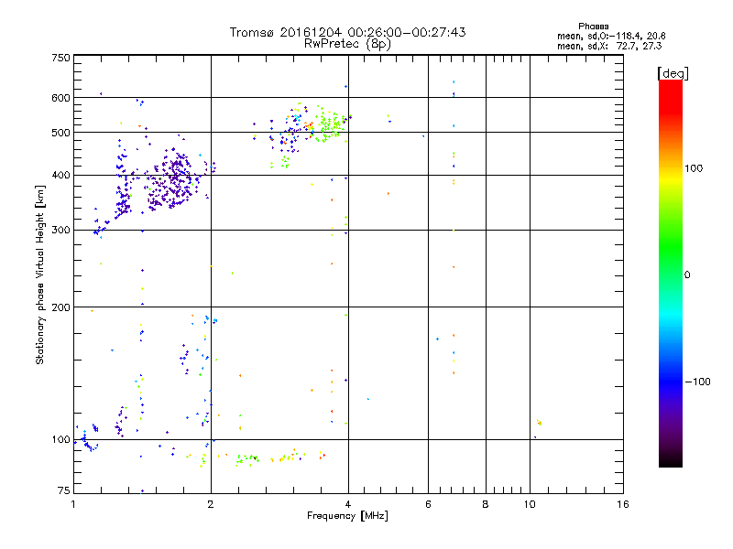Click the x-axis tick label '4'
Viewport: 733px width, 549px height.
pos(348,504)
